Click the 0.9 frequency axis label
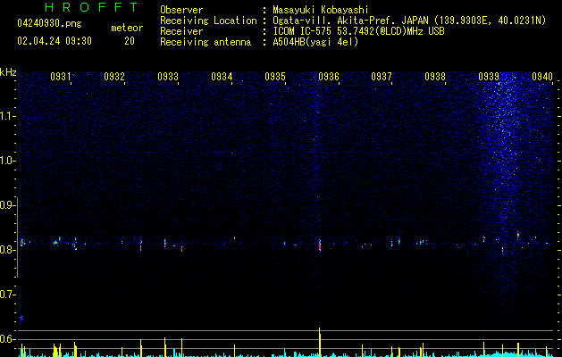Image resolution: width=562 pixels, height=357 pixels. point(7,205)
